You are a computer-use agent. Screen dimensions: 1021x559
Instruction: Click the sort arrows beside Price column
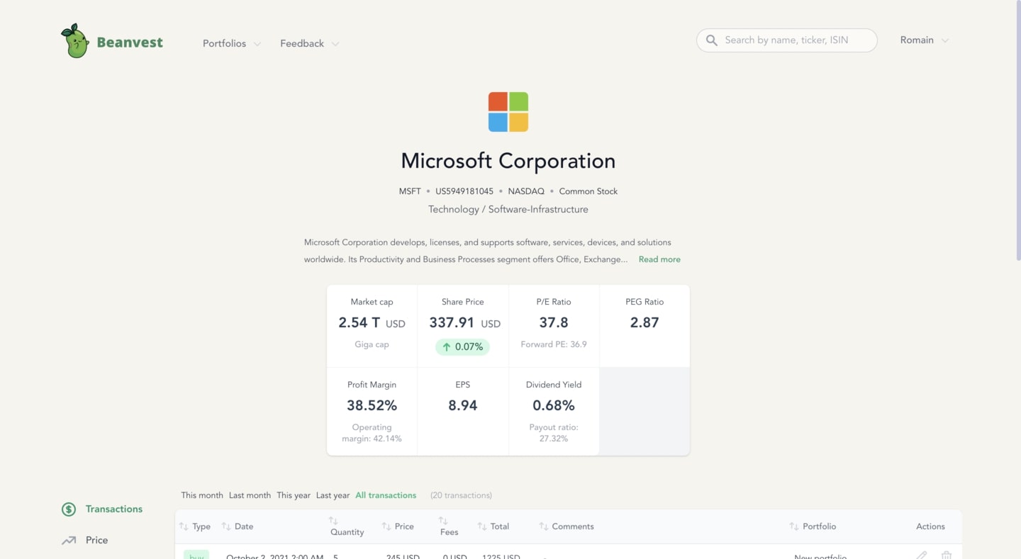coord(386,526)
